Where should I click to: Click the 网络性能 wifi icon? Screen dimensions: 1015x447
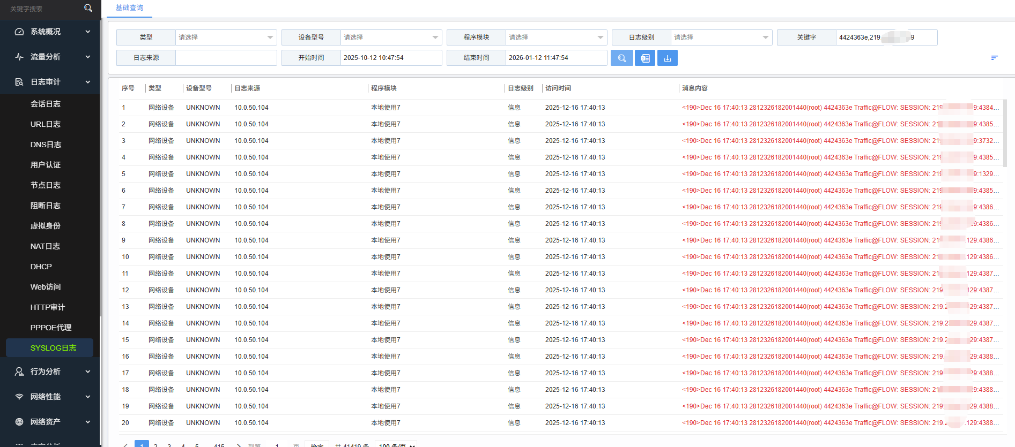[19, 397]
